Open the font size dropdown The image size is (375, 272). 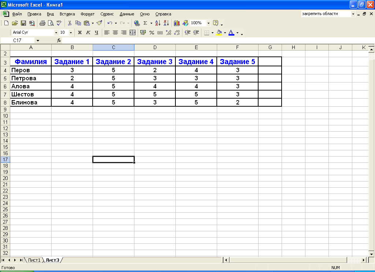coord(71,33)
